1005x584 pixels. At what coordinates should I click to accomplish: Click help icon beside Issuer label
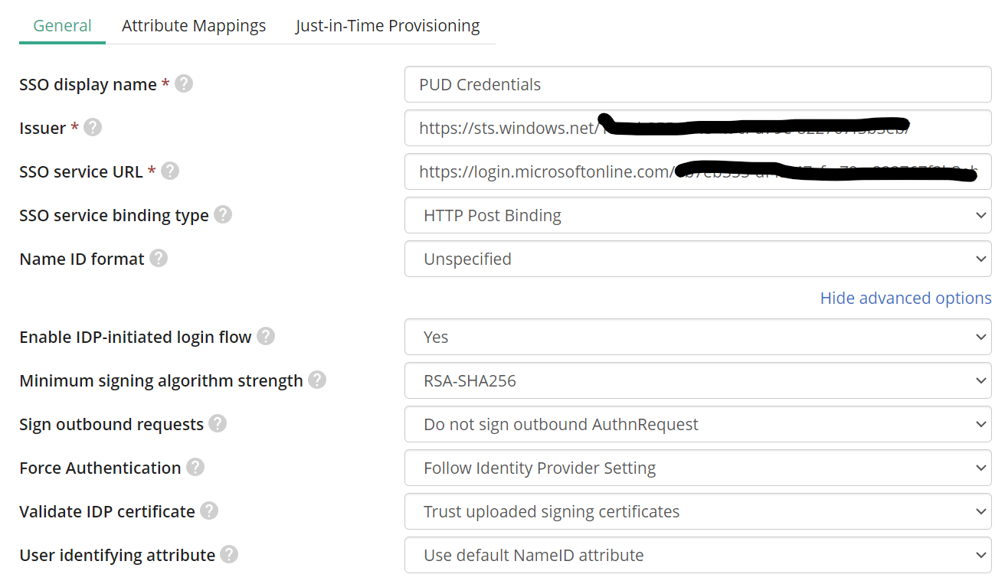pos(93,127)
